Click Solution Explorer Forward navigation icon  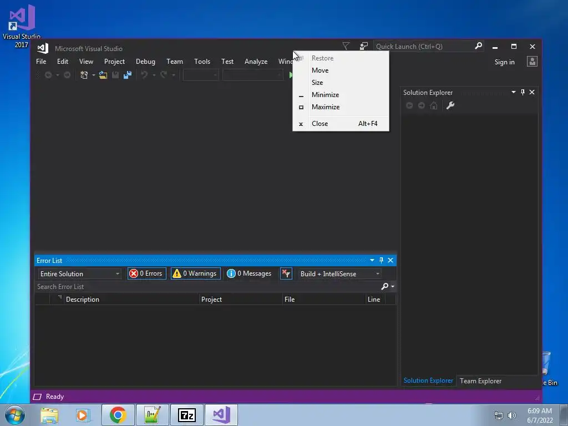point(422,105)
